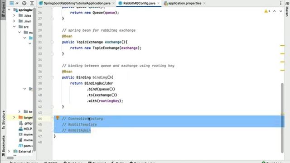Image resolution: width=290 pixels, height=163 pixels.
Task: Open the project view dropdown
Action: tap(14, 3)
